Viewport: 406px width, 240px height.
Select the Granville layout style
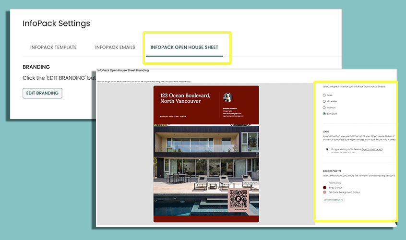pyautogui.click(x=324, y=102)
